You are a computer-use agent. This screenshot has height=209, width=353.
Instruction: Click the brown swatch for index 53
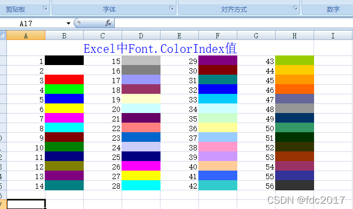pos(295,156)
